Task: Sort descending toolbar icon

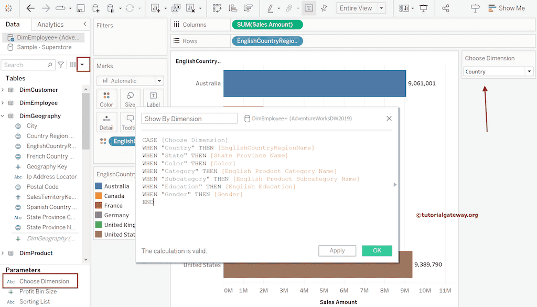Action: coord(248,8)
